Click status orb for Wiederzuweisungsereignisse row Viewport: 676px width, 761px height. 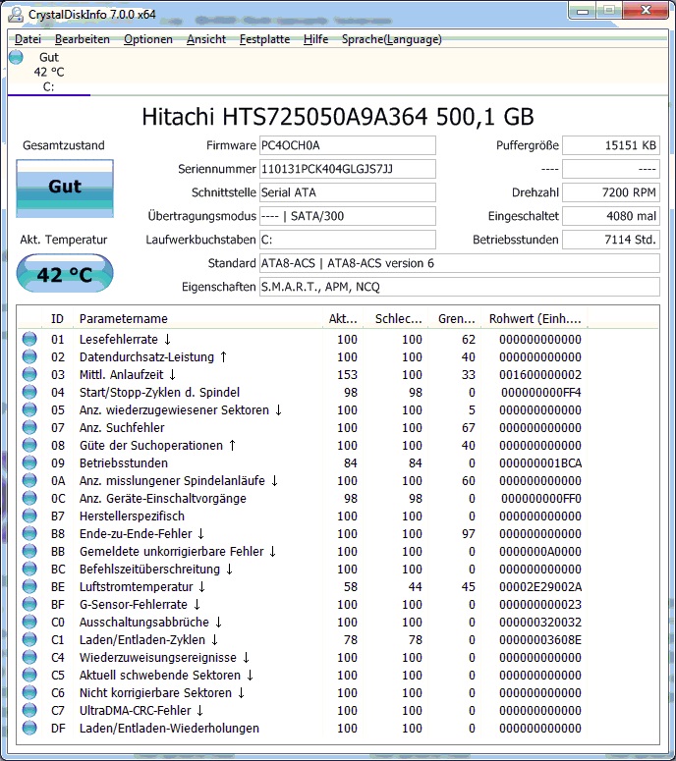29,657
